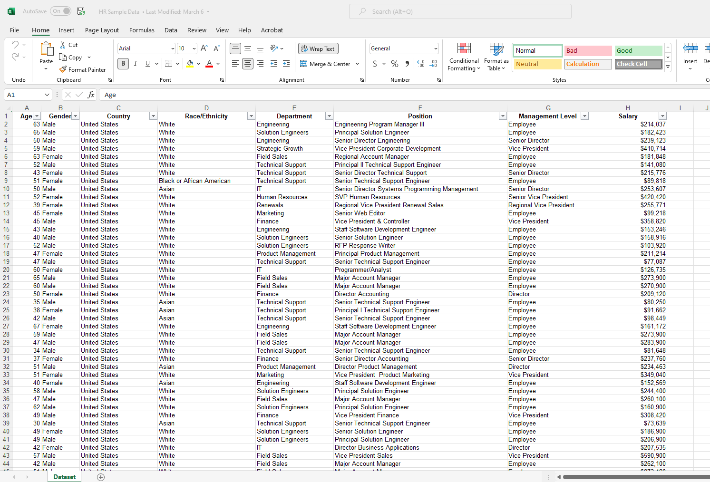Open the General number format dropdown
Image resolution: width=710 pixels, height=482 pixels.
coord(436,48)
